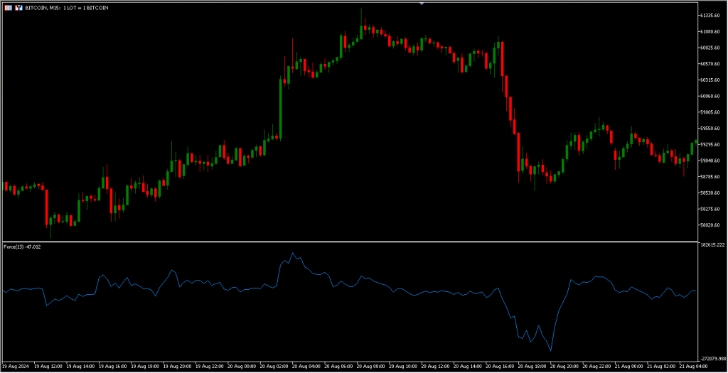Click the '21 Aug 00:00' time label
This screenshot has width=728, height=373.
pos(629,366)
